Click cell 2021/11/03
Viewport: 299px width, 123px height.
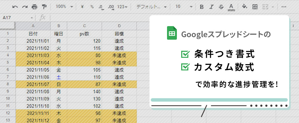click(x=33, y=55)
